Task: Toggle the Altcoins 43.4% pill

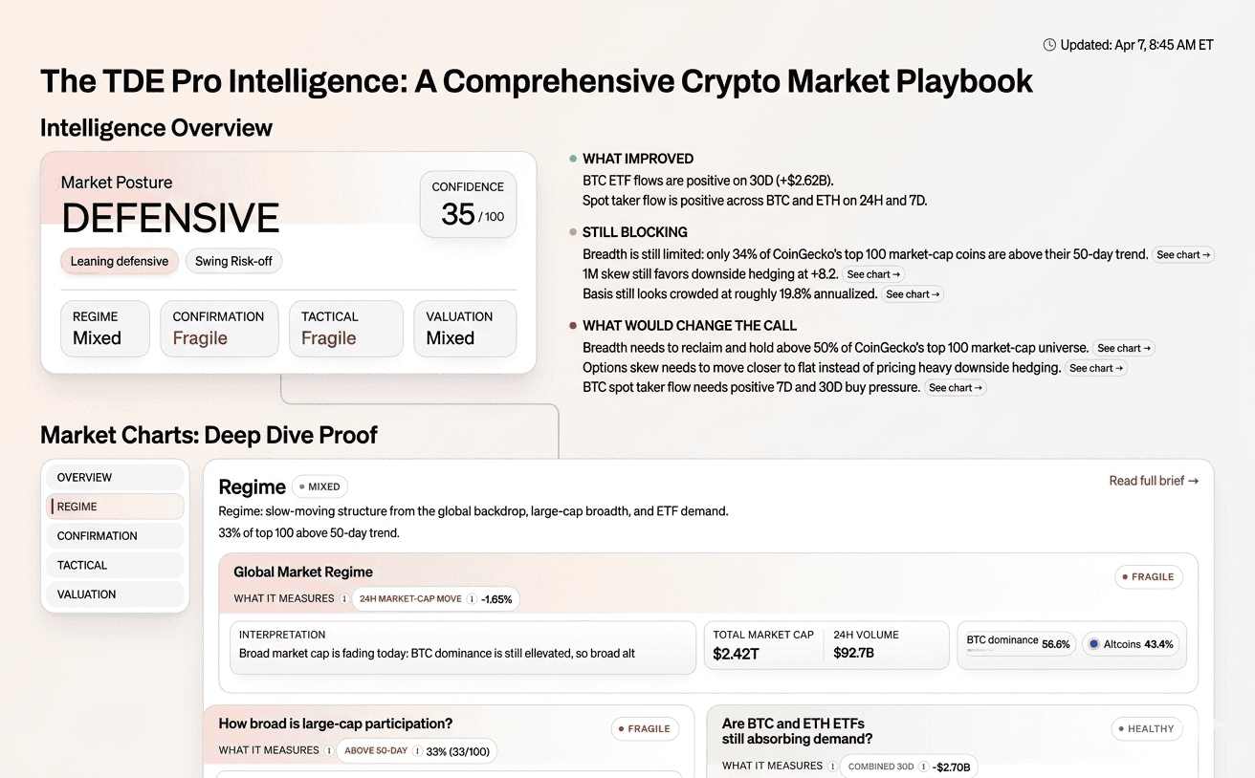Action: [1132, 644]
